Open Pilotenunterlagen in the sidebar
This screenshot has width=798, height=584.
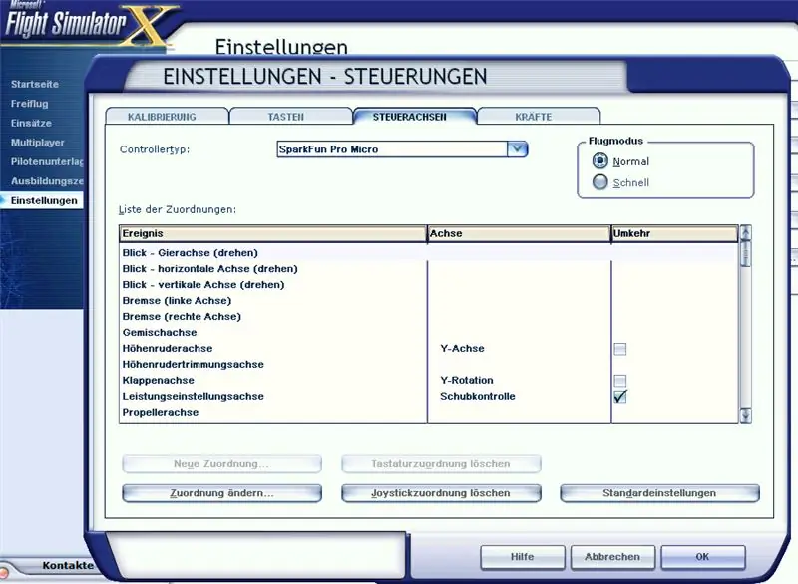pos(47,161)
